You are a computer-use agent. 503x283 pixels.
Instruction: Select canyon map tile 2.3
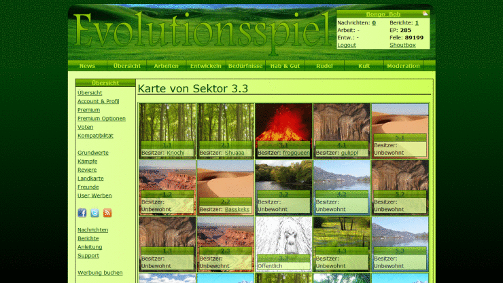(x=226, y=244)
